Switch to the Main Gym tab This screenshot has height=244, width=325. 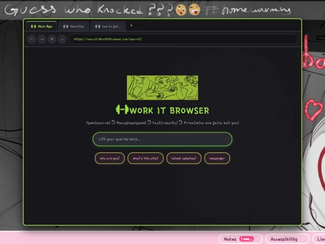[x=42, y=27]
